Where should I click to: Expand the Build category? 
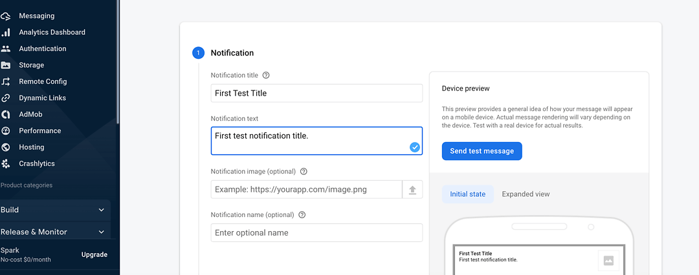tap(54, 210)
